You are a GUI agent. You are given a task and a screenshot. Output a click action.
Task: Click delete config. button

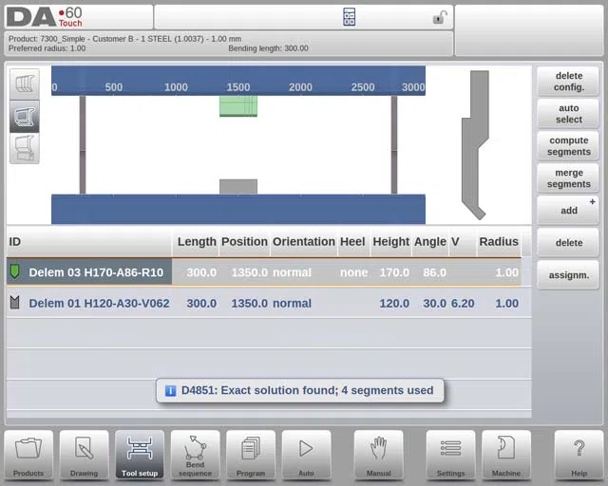point(568,82)
